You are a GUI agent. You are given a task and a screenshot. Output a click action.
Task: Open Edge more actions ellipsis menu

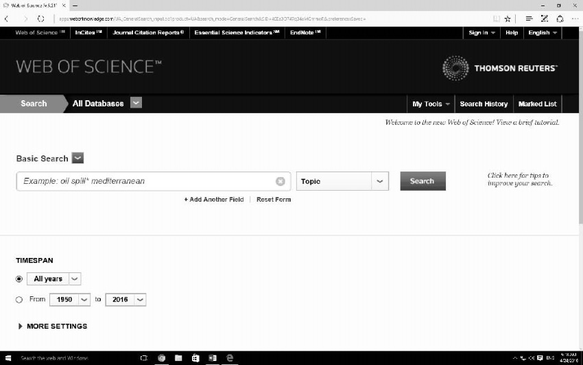coord(575,19)
